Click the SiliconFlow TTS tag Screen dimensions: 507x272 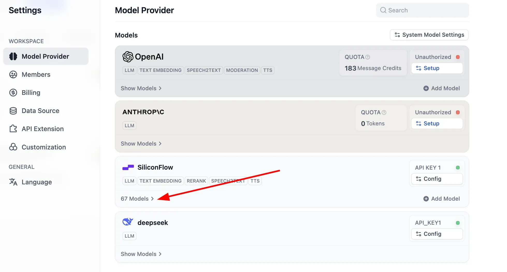[255, 181]
